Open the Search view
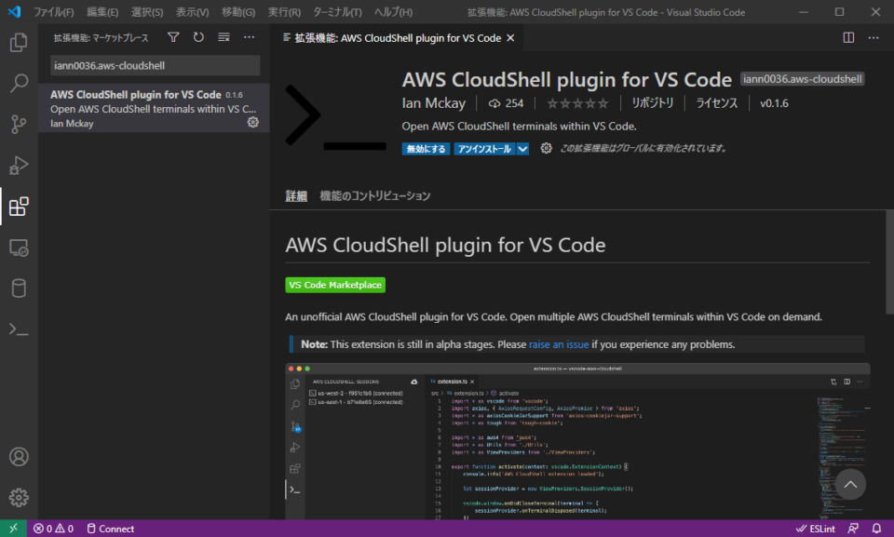Image resolution: width=894 pixels, height=537 pixels. pos(20,84)
